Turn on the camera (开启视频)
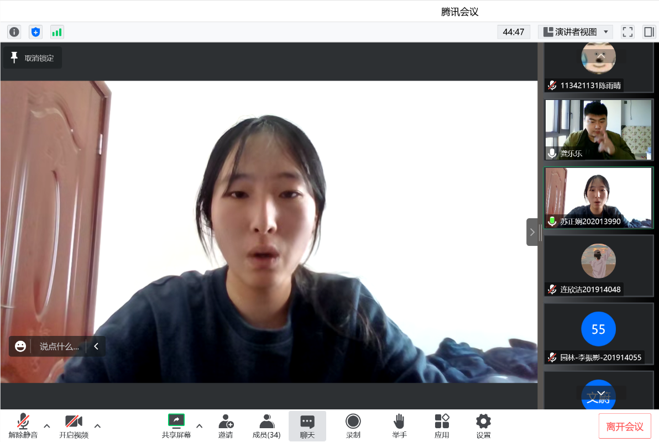659x442 pixels. [74, 425]
